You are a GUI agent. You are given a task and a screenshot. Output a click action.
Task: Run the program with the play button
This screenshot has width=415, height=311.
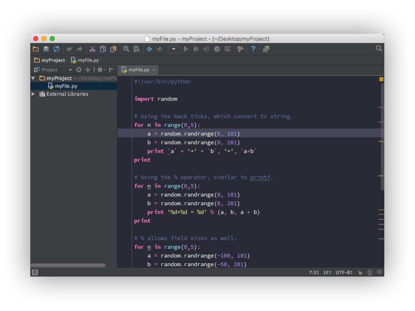[186, 49]
